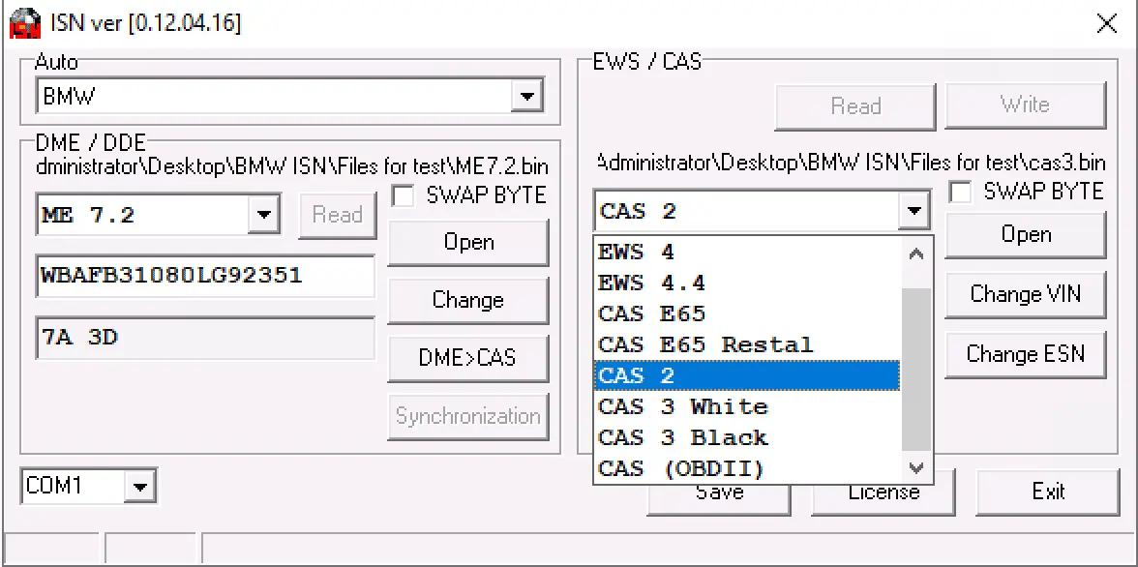Click the ISN application icon in title bar
1138x567 pixels.
pos(25,23)
